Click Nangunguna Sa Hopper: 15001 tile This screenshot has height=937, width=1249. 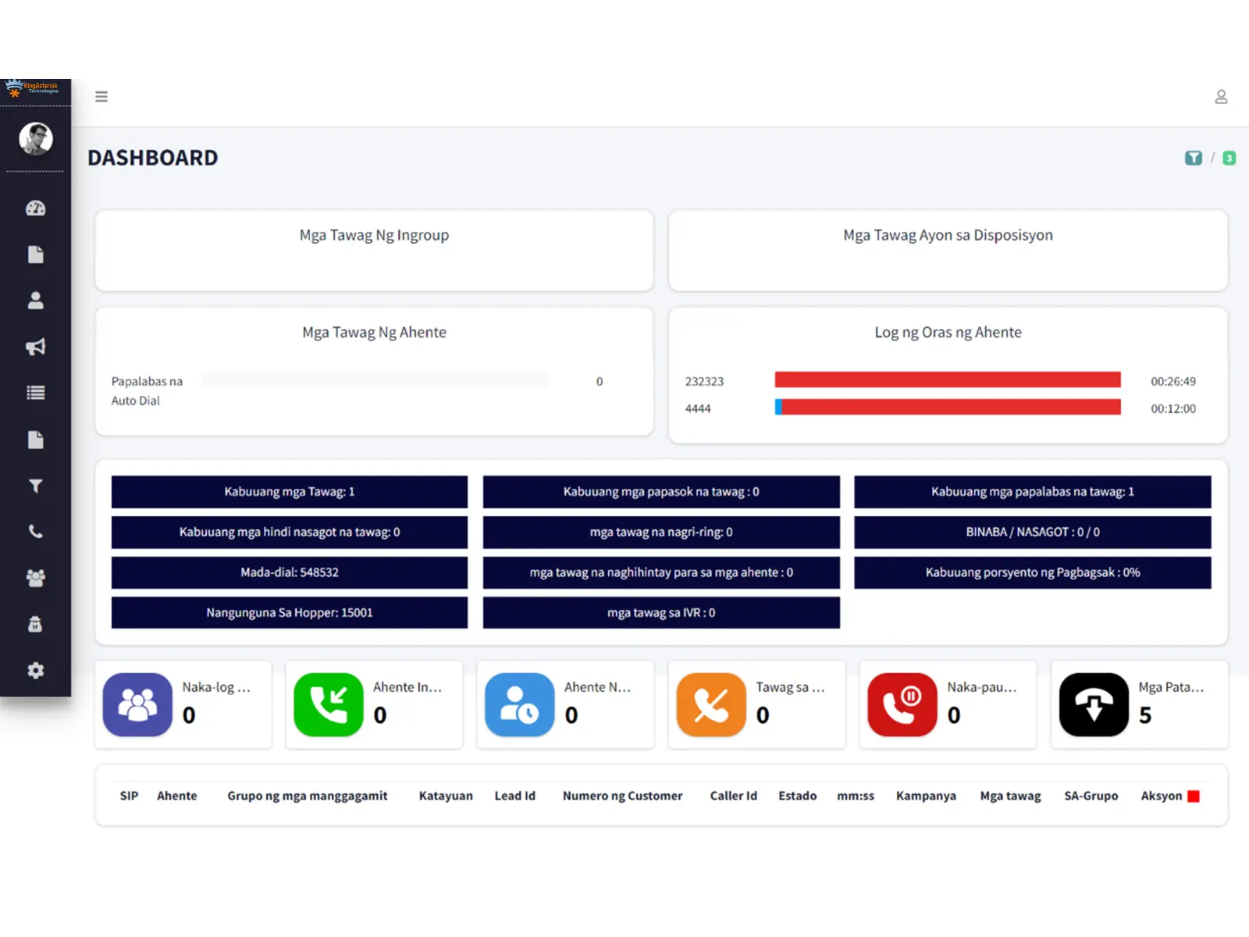point(290,613)
